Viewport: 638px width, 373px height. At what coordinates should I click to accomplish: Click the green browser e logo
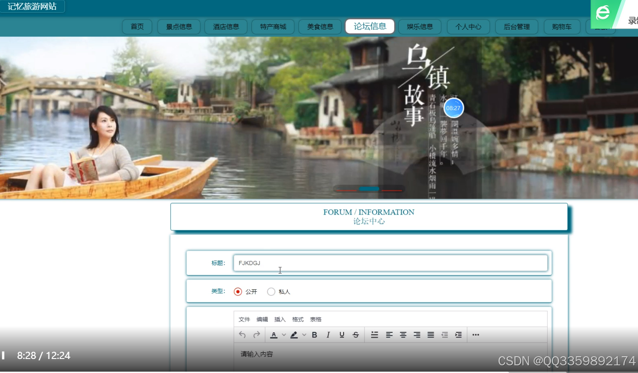point(603,13)
